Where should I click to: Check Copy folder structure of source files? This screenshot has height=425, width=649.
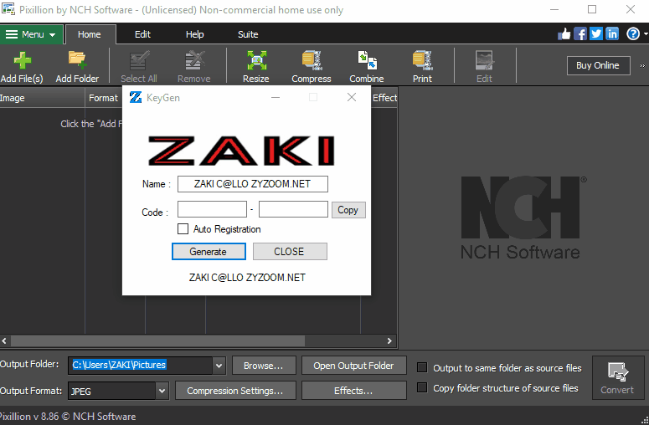pos(422,388)
